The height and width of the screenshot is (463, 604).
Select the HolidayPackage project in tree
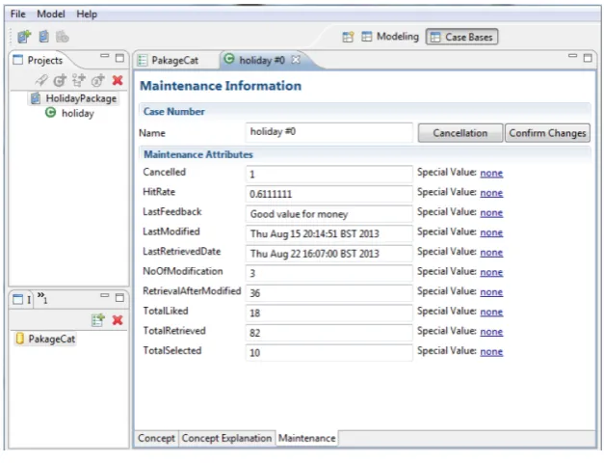[74, 98]
